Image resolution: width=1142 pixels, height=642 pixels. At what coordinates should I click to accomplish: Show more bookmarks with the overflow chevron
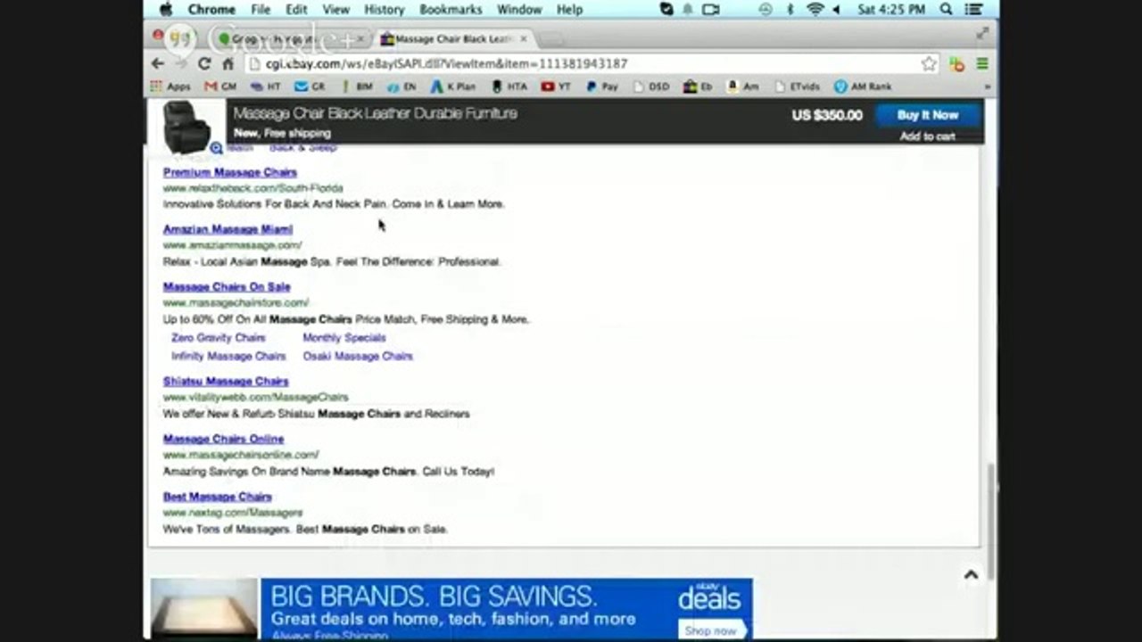pos(987,86)
